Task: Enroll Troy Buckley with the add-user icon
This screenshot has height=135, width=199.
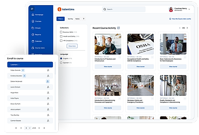Action: [48, 115]
